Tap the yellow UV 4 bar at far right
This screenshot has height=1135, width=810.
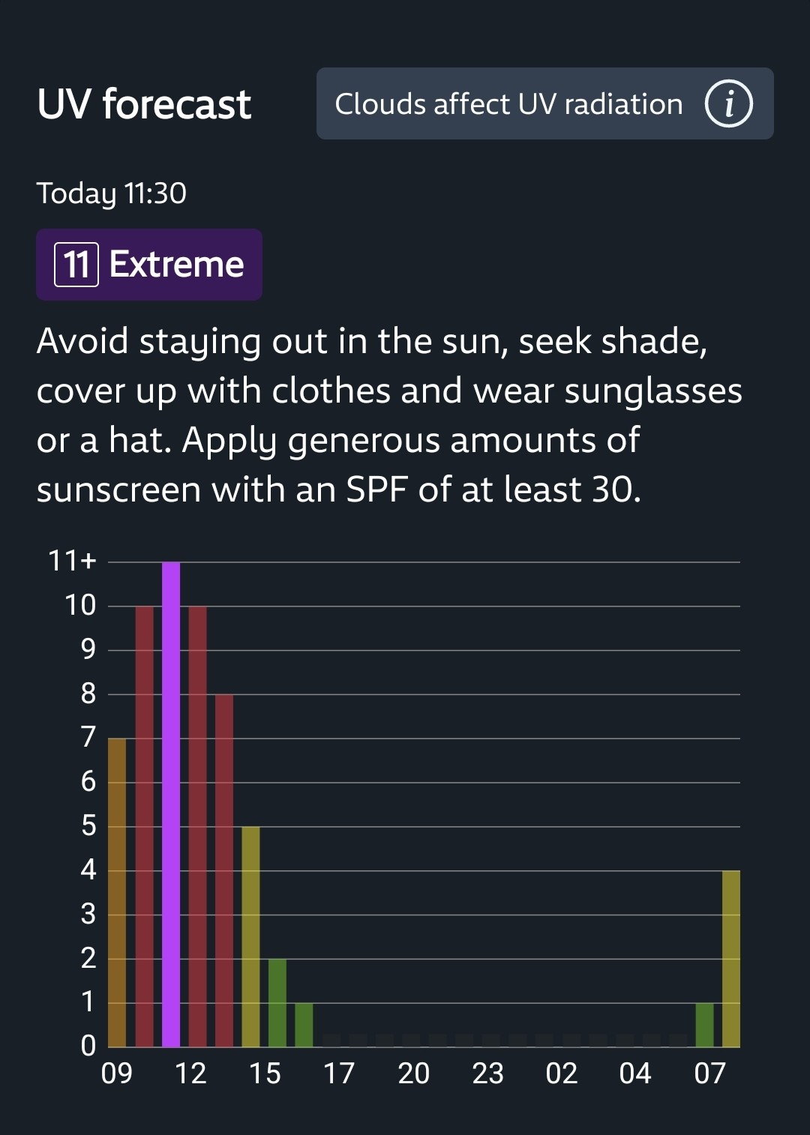tap(731, 959)
